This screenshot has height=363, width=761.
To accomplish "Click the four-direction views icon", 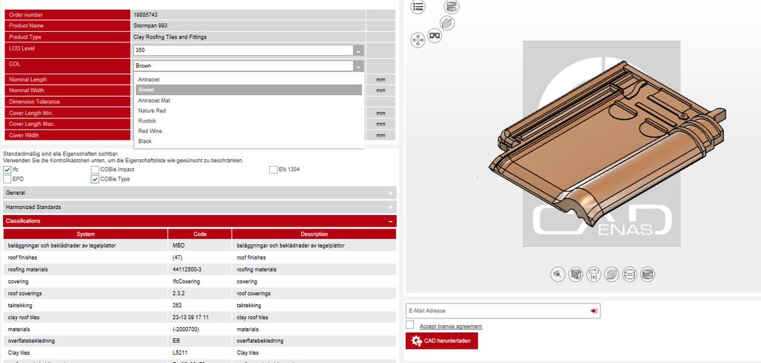I will click(x=418, y=40).
